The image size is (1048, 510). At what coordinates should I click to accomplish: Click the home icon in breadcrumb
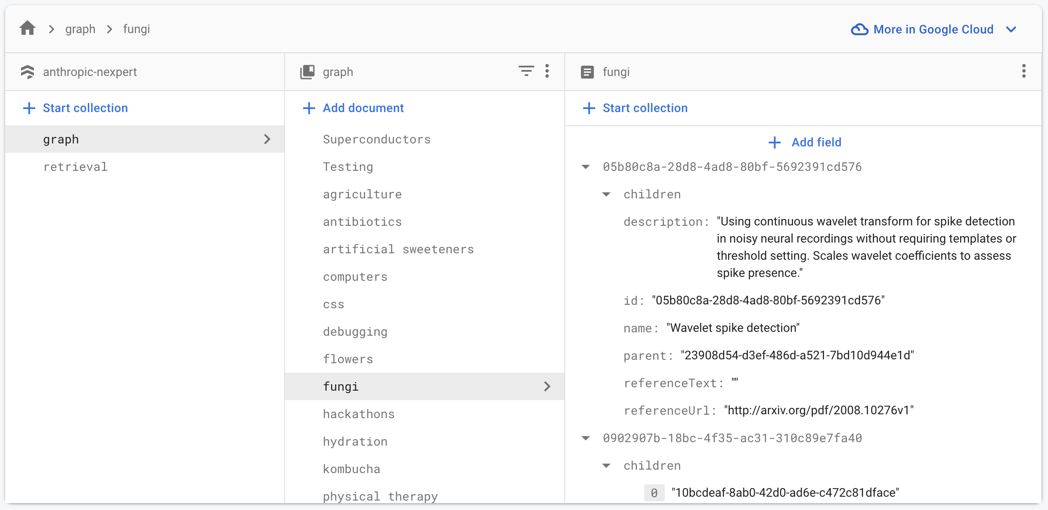27,29
